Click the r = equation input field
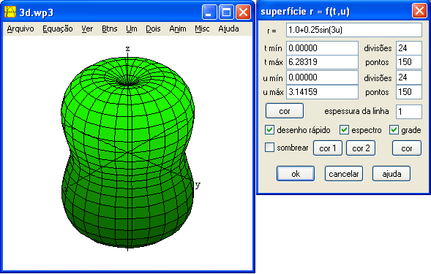Image resolution: width=431 pixels, height=274 pixels. 354,30
